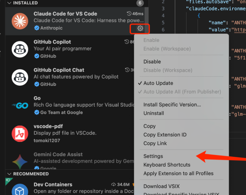The image size is (246, 195).
Task: Click Uninstall in the context menu
Action: (154, 113)
